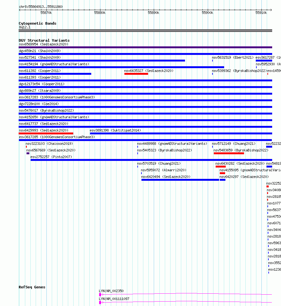The image size is (281, 306).
Task: Select nsv6429993 (Sedlazeck2020) label
Action: coord(44,131)
